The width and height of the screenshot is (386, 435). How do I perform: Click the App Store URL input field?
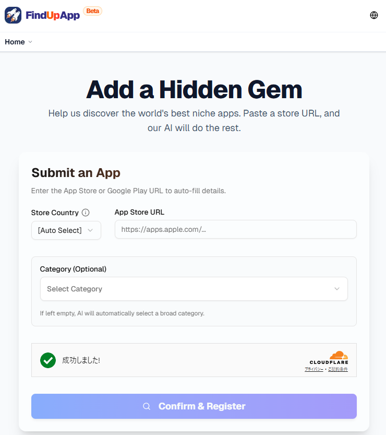pyautogui.click(x=235, y=229)
